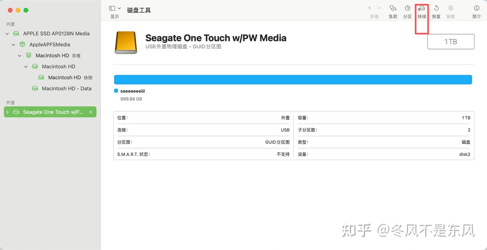This screenshot has width=487, height=250.
Task: Click the 分区图 row value GUID 分区图
Action: [277, 142]
